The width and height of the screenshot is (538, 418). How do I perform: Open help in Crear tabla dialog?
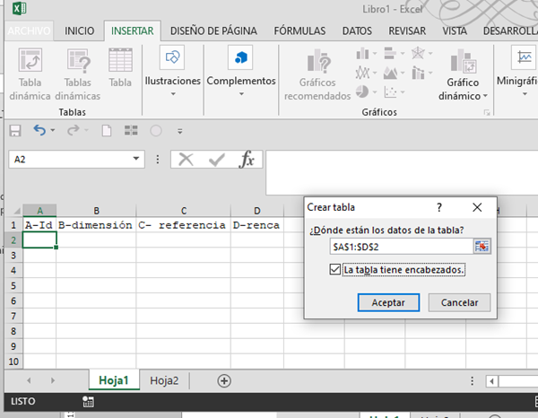439,207
